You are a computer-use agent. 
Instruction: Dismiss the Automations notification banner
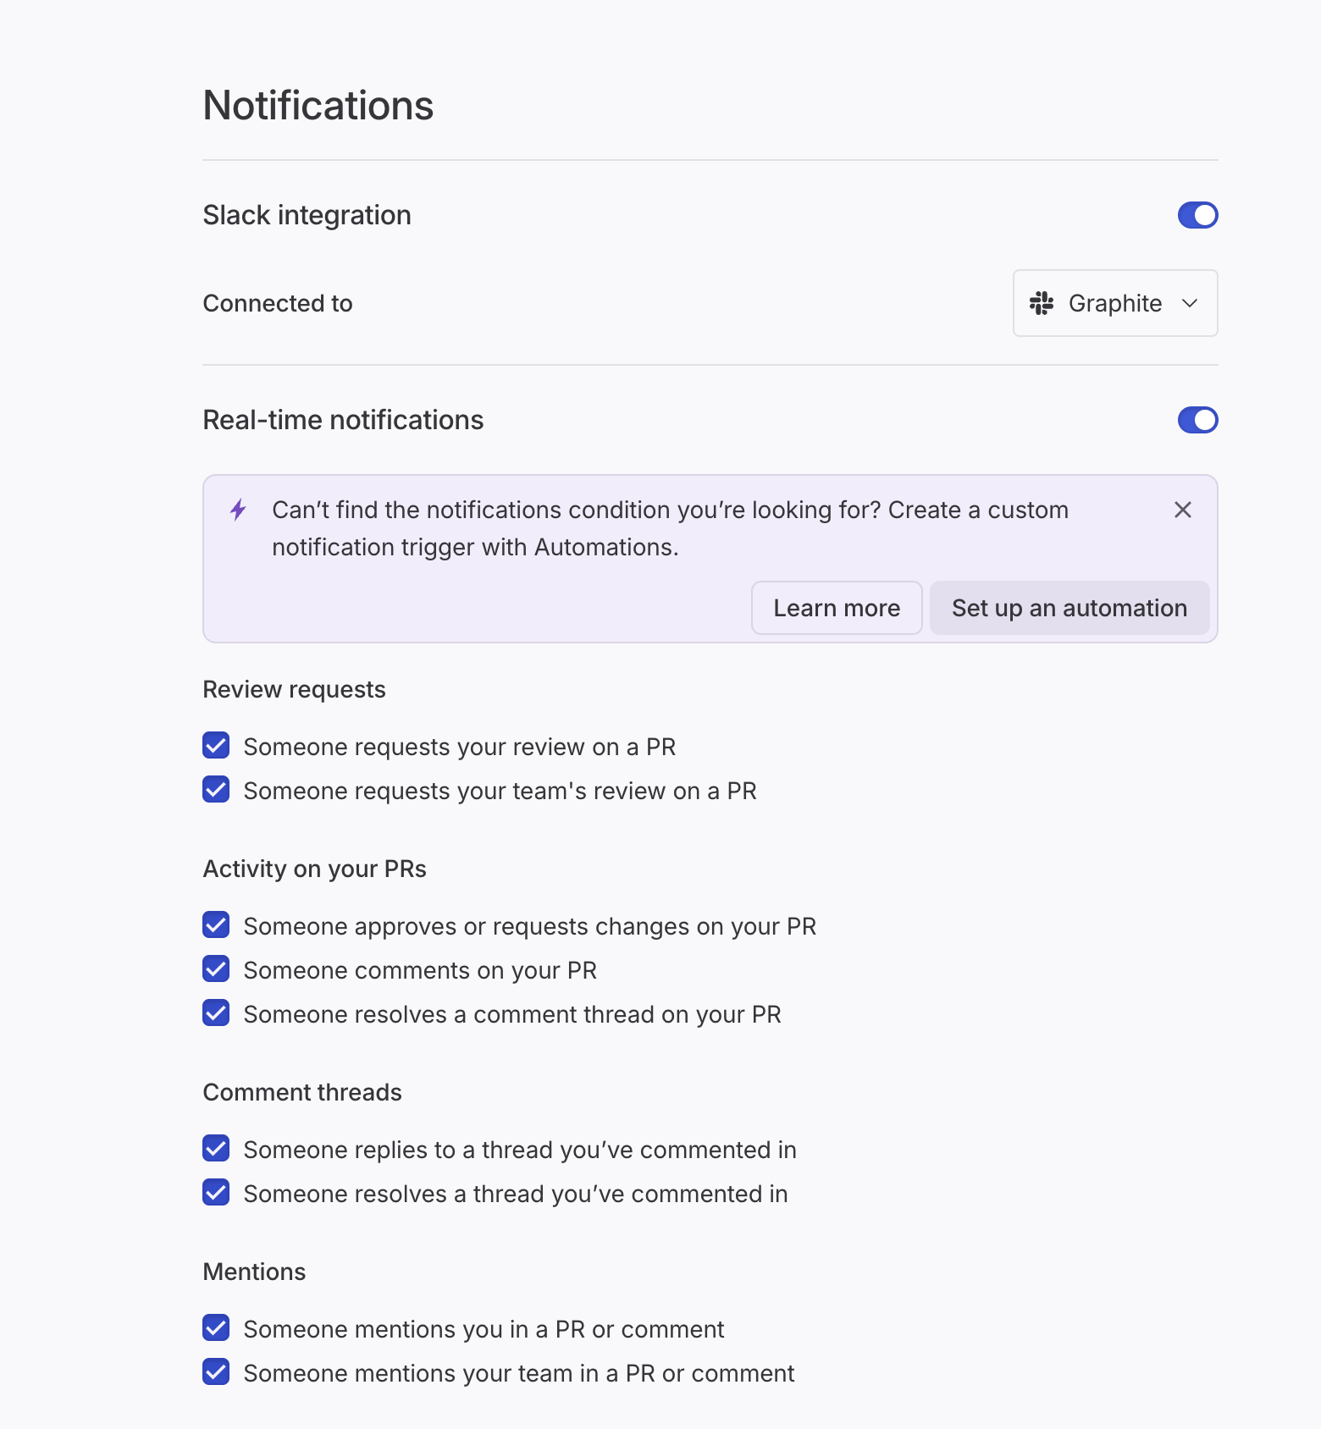(x=1182, y=510)
